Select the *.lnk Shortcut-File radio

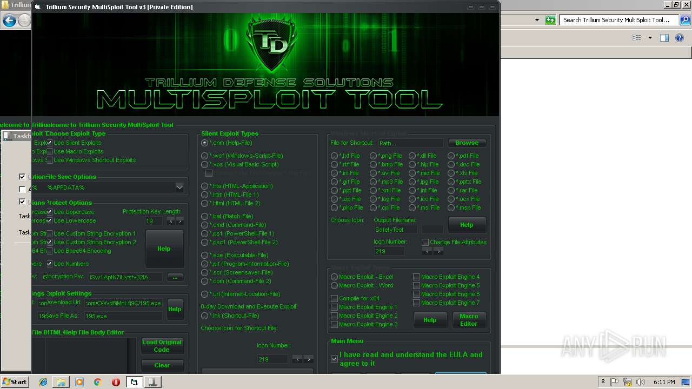click(204, 316)
